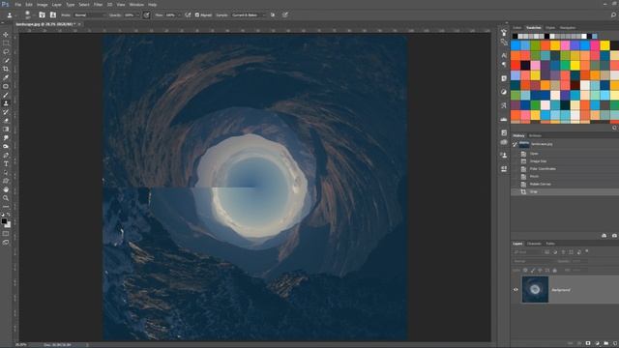Open the layer blend mode dropdown
Image resolution: width=619 pixels, height=348 pixels.
(532, 261)
